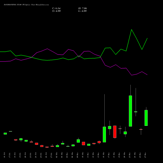Select the red candlestick on 10 Mar

[83, 143]
